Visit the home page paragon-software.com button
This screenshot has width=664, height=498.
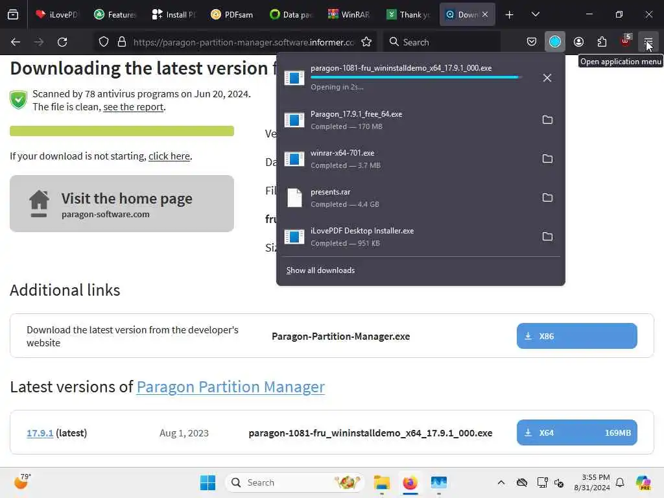pos(122,204)
